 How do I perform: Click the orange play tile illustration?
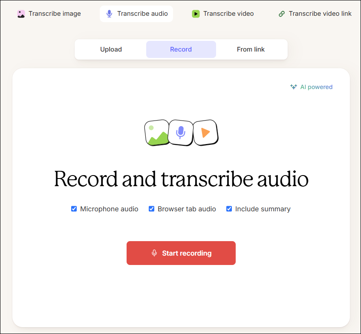coord(205,133)
